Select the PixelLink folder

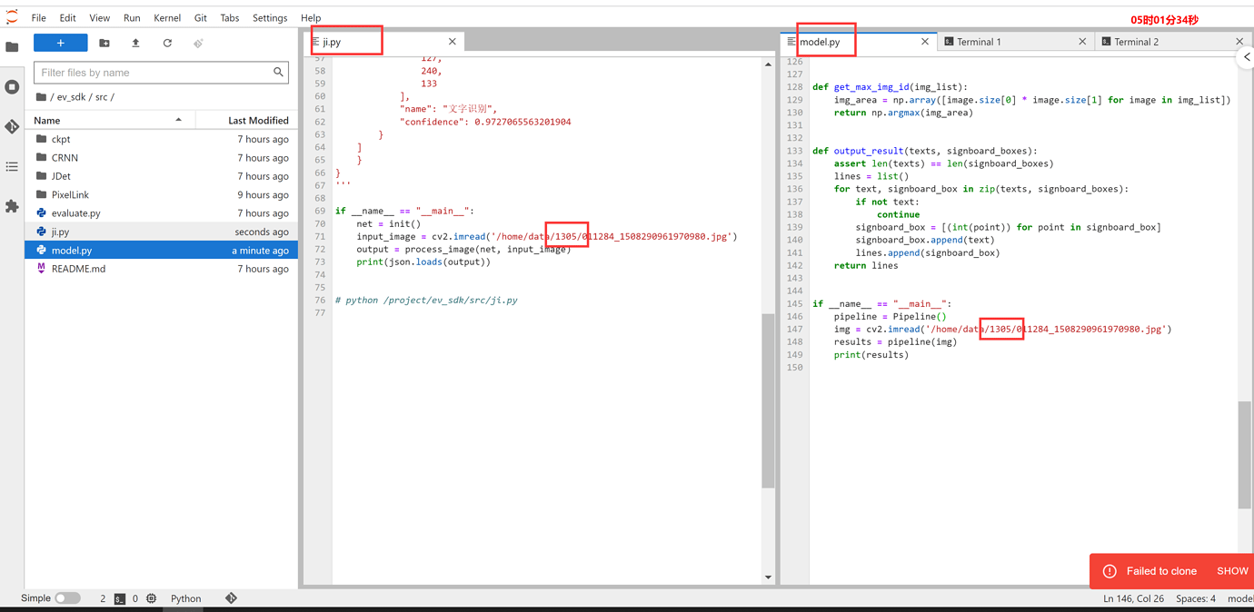coord(161,194)
